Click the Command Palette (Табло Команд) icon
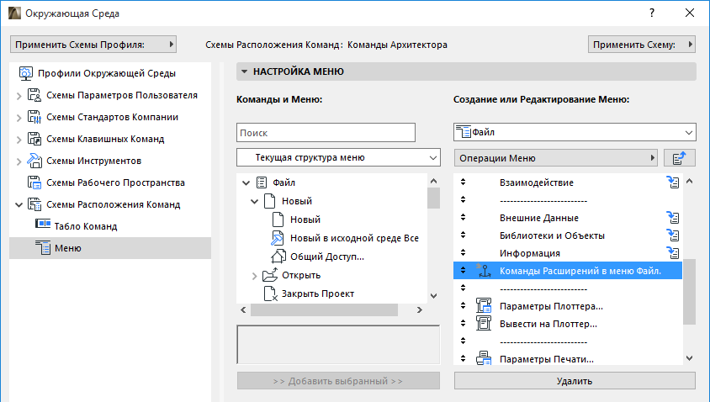The width and height of the screenshot is (710, 402). pos(43,225)
